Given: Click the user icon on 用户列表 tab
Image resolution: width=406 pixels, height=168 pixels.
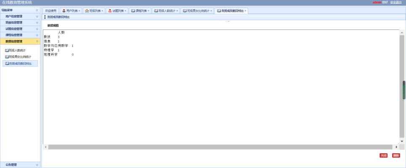Looking at the screenshot, I should (x=64, y=11).
